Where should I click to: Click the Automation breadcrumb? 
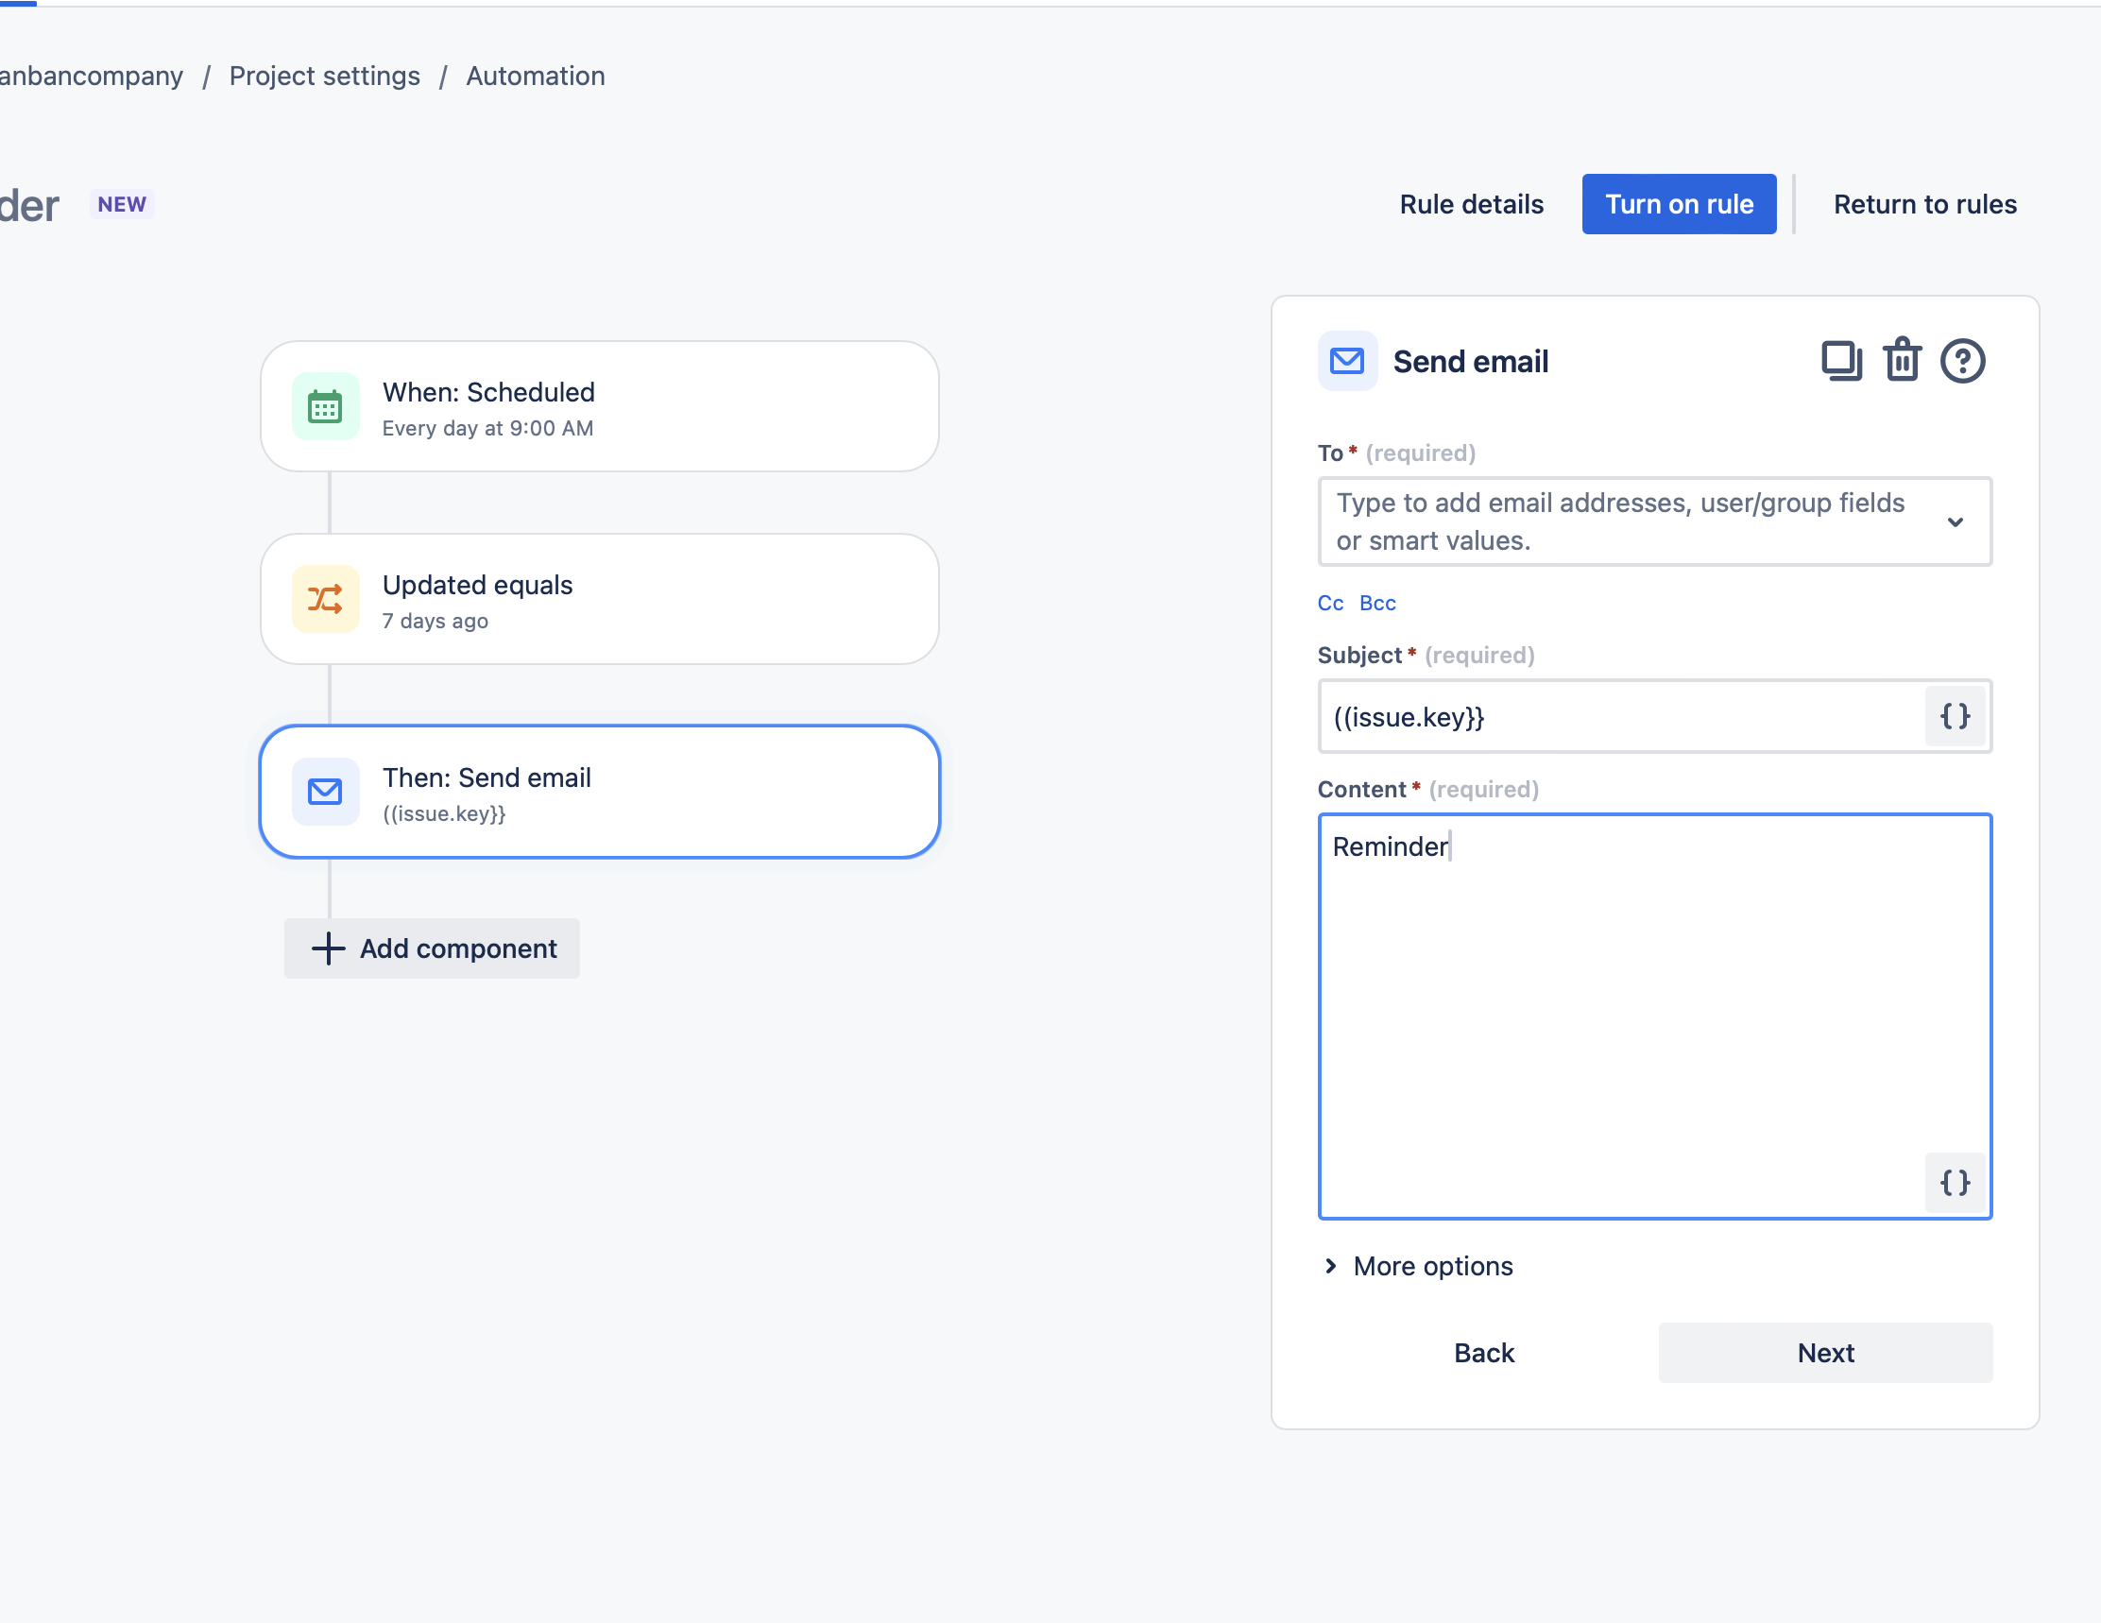(535, 75)
